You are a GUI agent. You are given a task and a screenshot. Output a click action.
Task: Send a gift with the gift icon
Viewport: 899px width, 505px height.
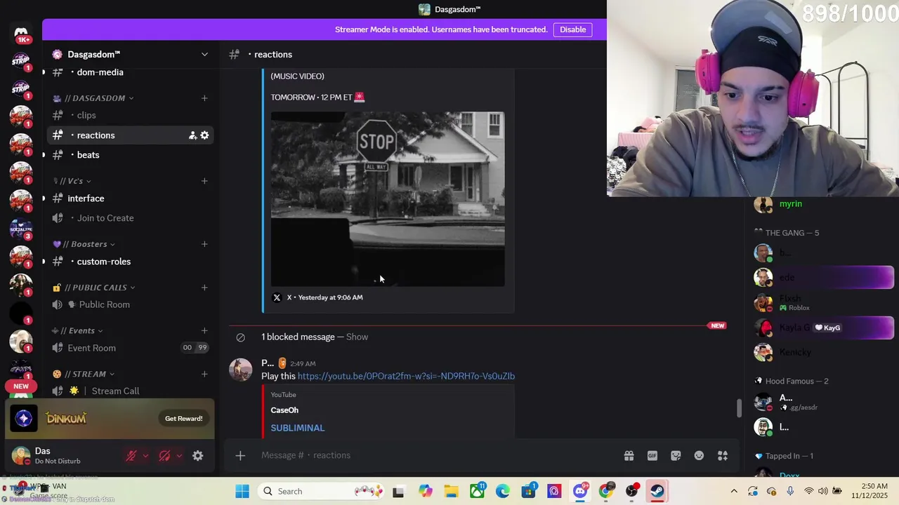point(629,456)
